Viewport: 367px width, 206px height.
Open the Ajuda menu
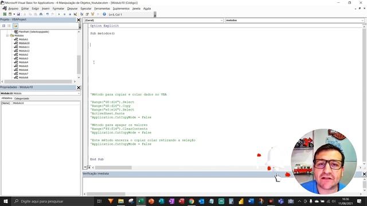pos(147,9)
